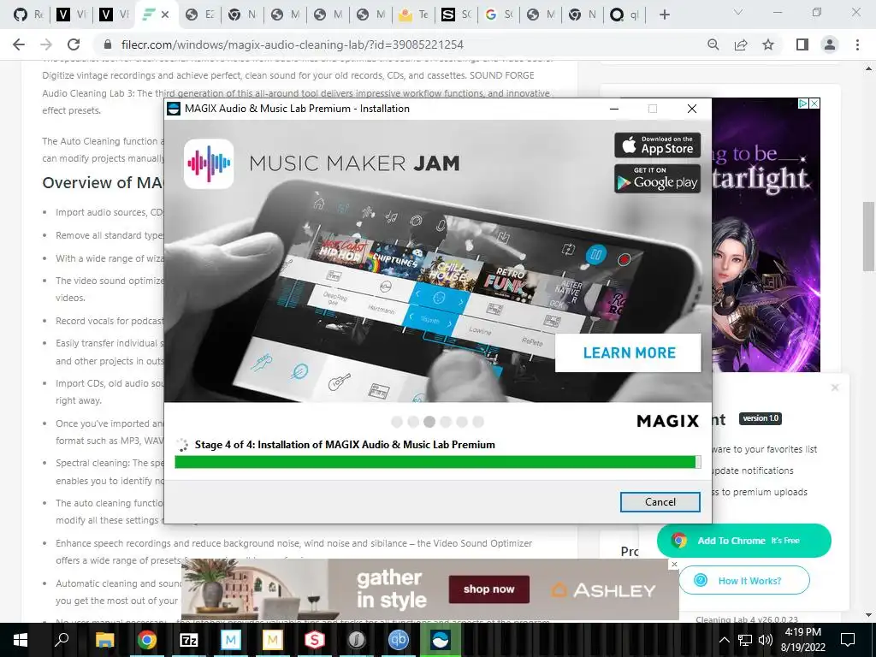Viewport: 876px width, 657px height.
Task: Cancel the MAGIX installation
Action: (660, 501)
